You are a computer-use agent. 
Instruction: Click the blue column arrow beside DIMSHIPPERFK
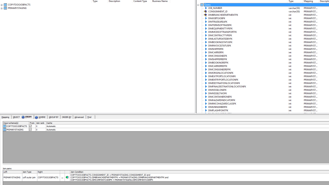pyautogui.click(x=205, y=49)
